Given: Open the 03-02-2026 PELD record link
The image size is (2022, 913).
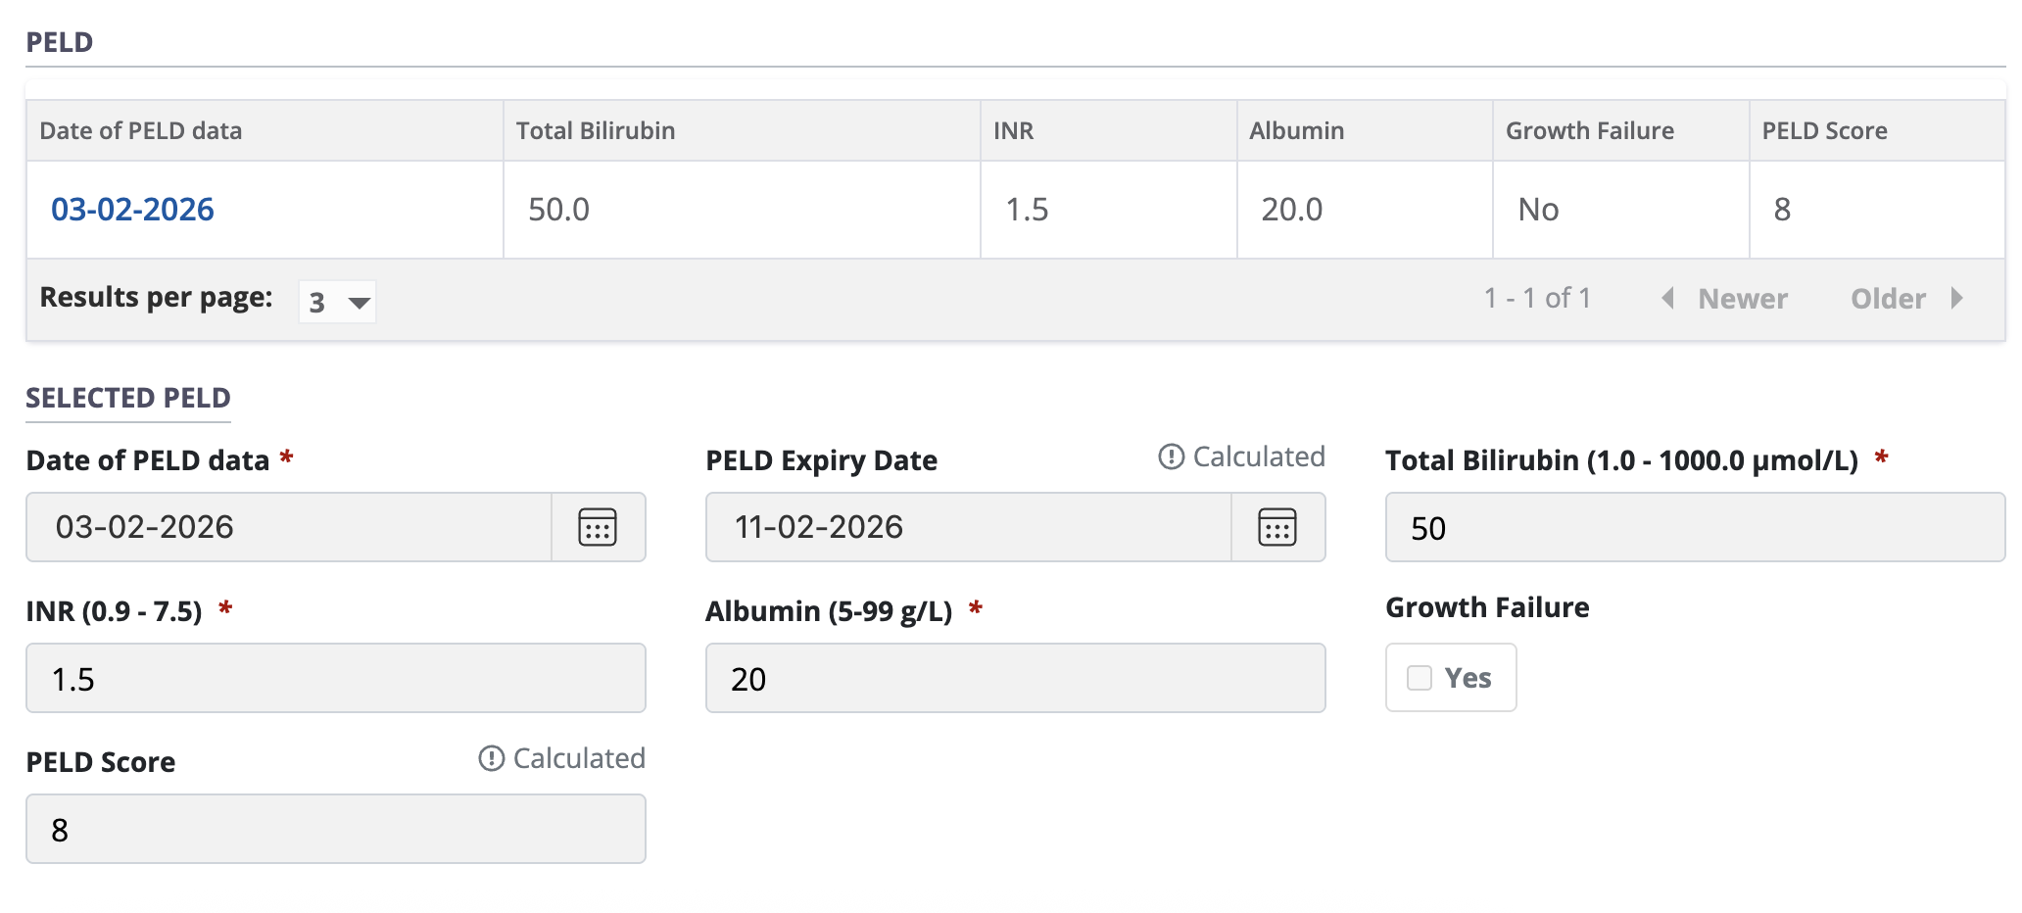Looking at the screenshot, I should click(x=133, y=209).
